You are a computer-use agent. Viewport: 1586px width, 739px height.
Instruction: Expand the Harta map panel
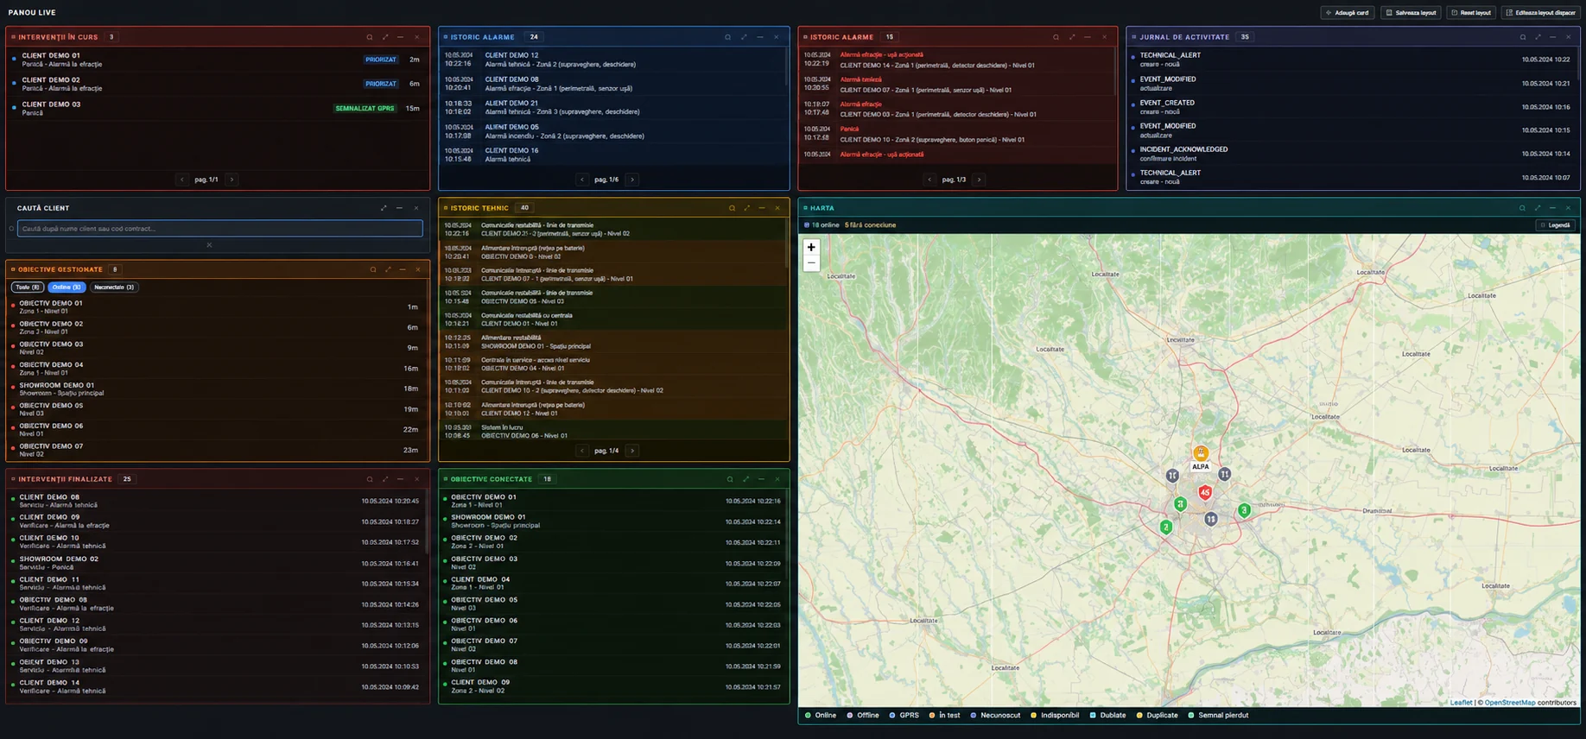coord(1538,208)
